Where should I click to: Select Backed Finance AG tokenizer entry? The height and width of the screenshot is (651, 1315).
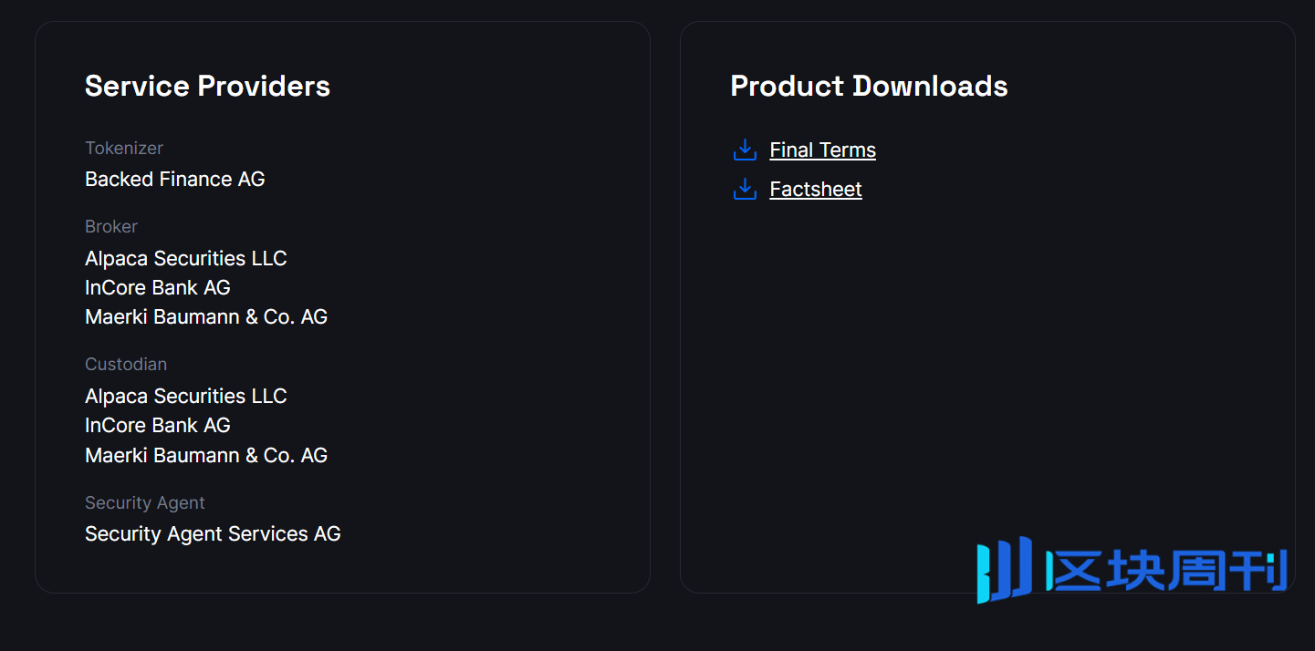click(x=175, y=179)
